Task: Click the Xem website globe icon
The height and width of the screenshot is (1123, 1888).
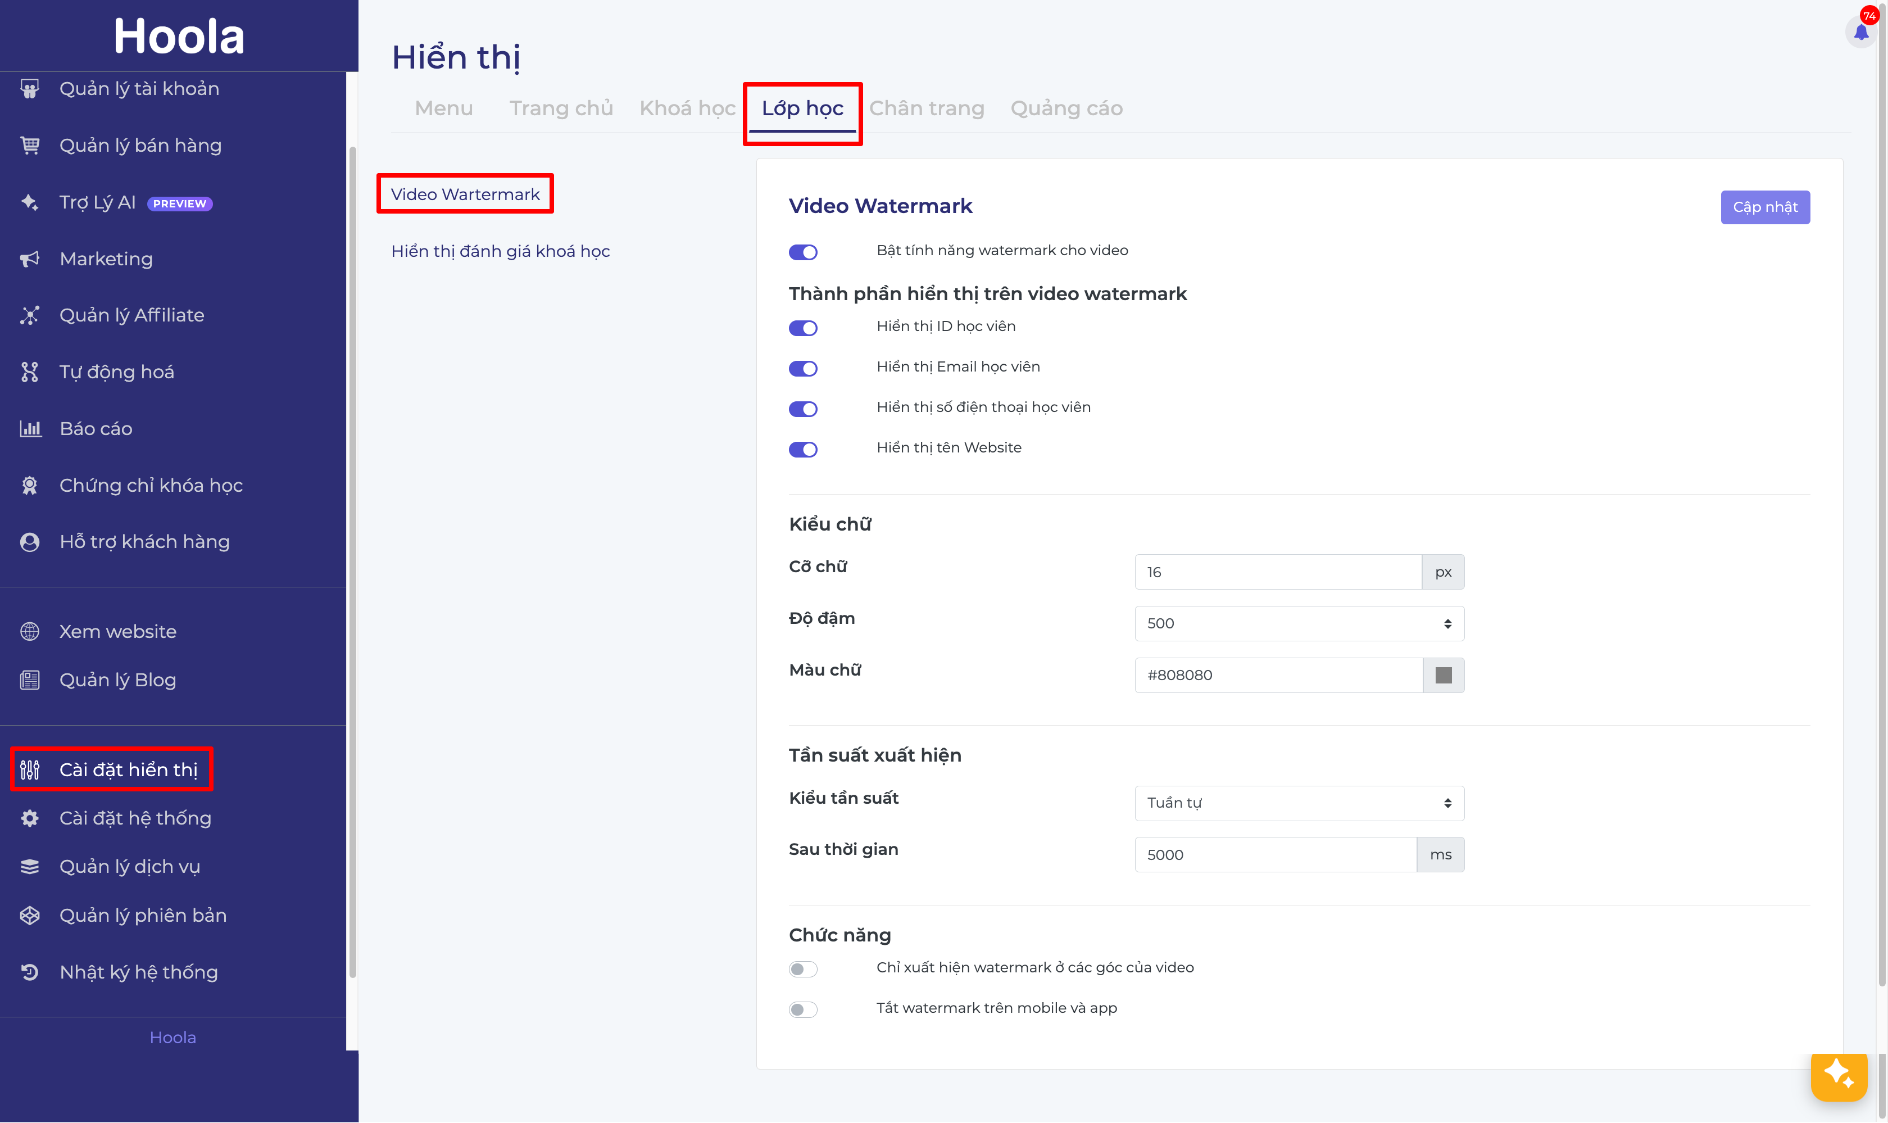Action: 29,631
